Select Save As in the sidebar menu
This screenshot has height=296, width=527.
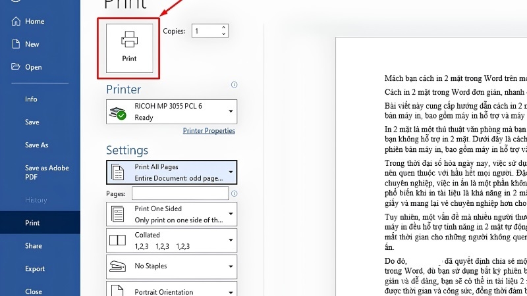tap(37, 145)
